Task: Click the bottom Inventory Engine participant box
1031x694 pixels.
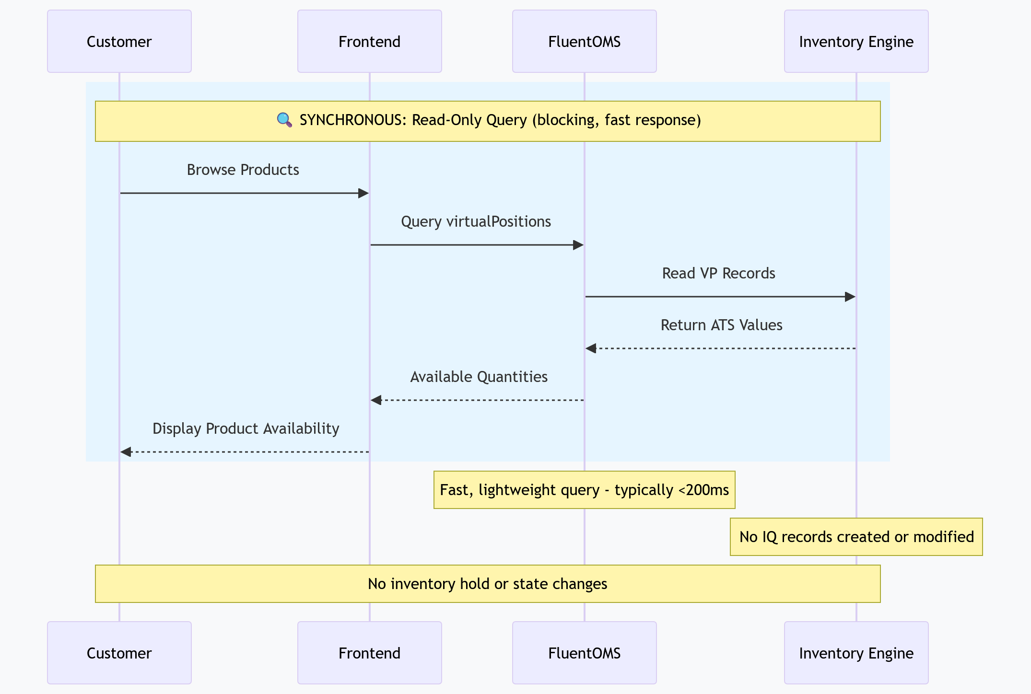Action: (x=856, y=653)
